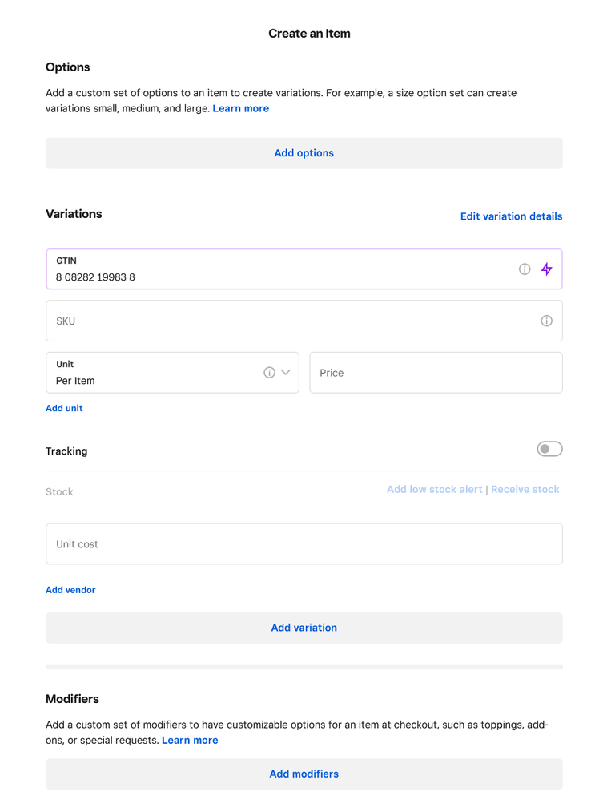Click the Receive stock link
The width and height of the screenshot is (603, 800).
coord(525,489)
